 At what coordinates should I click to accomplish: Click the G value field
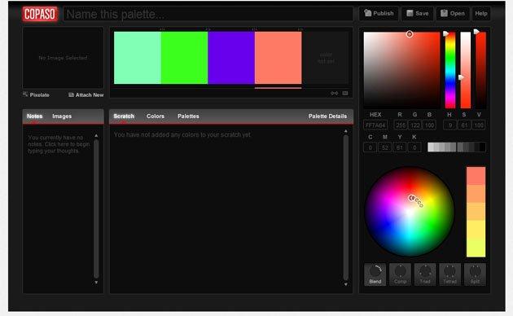(x=414, y=125)
